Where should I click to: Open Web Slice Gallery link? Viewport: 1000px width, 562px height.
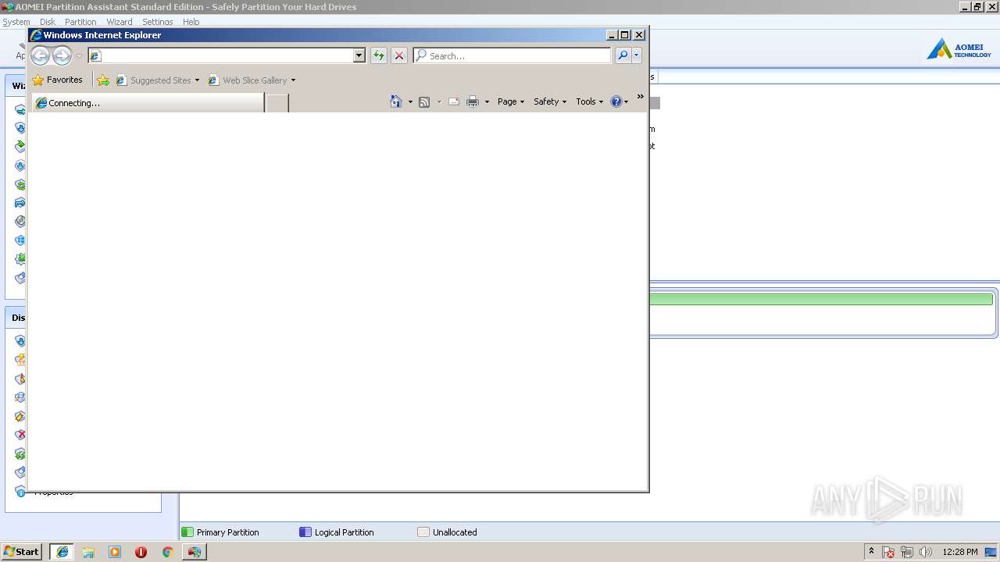click(x=248, y=80)
